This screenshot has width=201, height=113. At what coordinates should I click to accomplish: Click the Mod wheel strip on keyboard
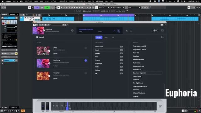47,106
